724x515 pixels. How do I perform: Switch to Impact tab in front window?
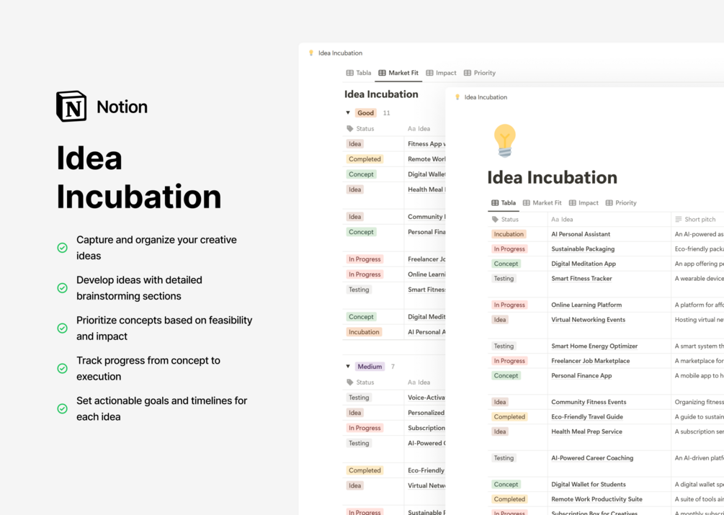point(584,202)
